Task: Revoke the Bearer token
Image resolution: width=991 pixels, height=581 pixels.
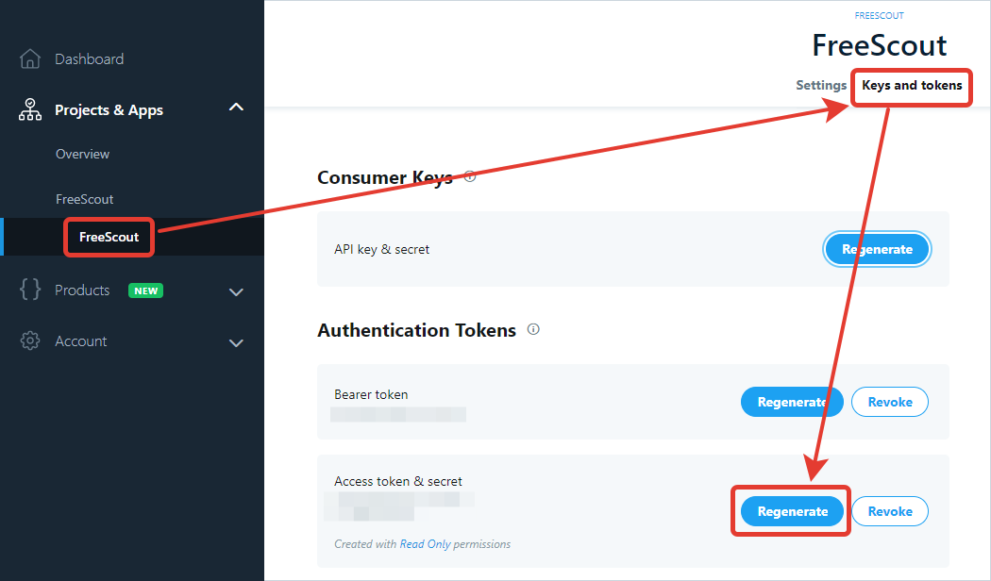Action: pyautogui.click(x=889, y=402)
